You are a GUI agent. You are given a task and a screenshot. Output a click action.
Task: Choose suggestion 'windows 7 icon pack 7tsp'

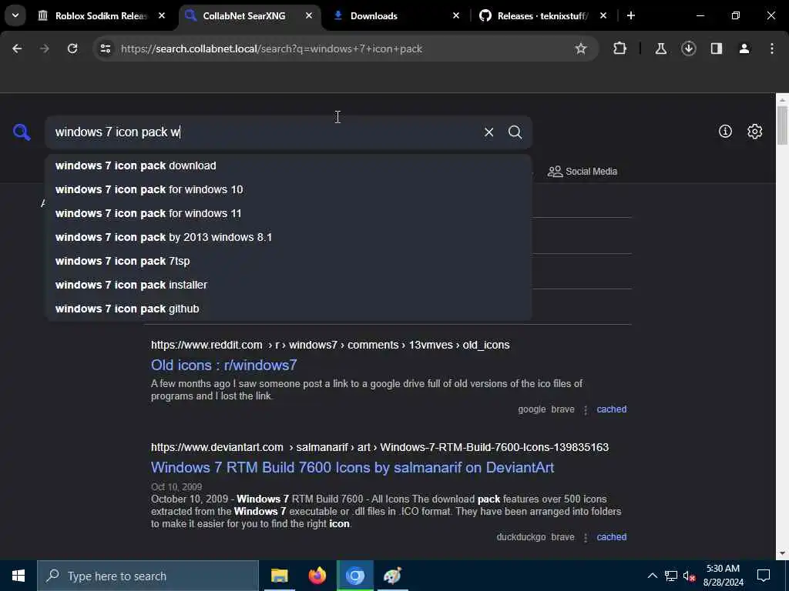coord(288,261)
